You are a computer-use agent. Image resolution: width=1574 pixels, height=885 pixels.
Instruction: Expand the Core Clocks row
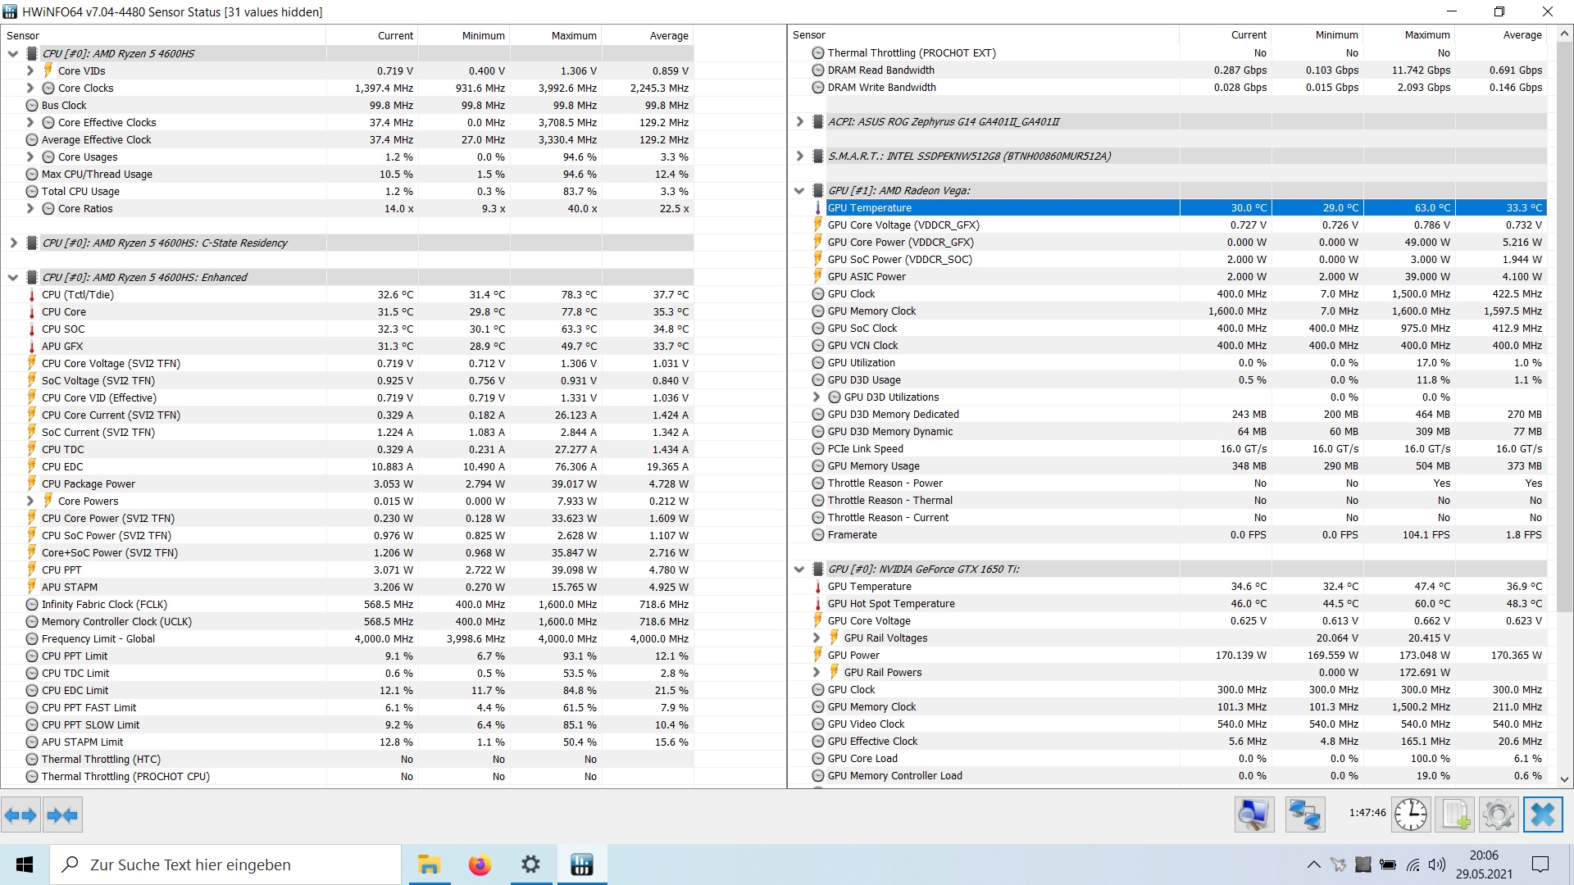30,88
